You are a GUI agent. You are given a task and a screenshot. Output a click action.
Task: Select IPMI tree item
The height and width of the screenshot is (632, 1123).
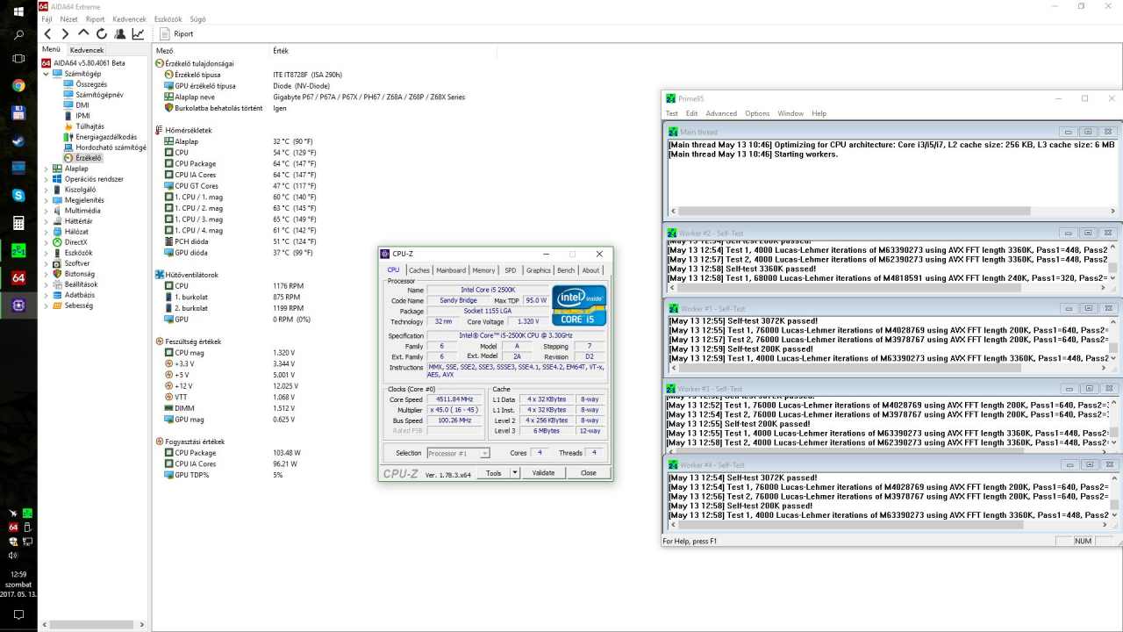click(82, 116)
